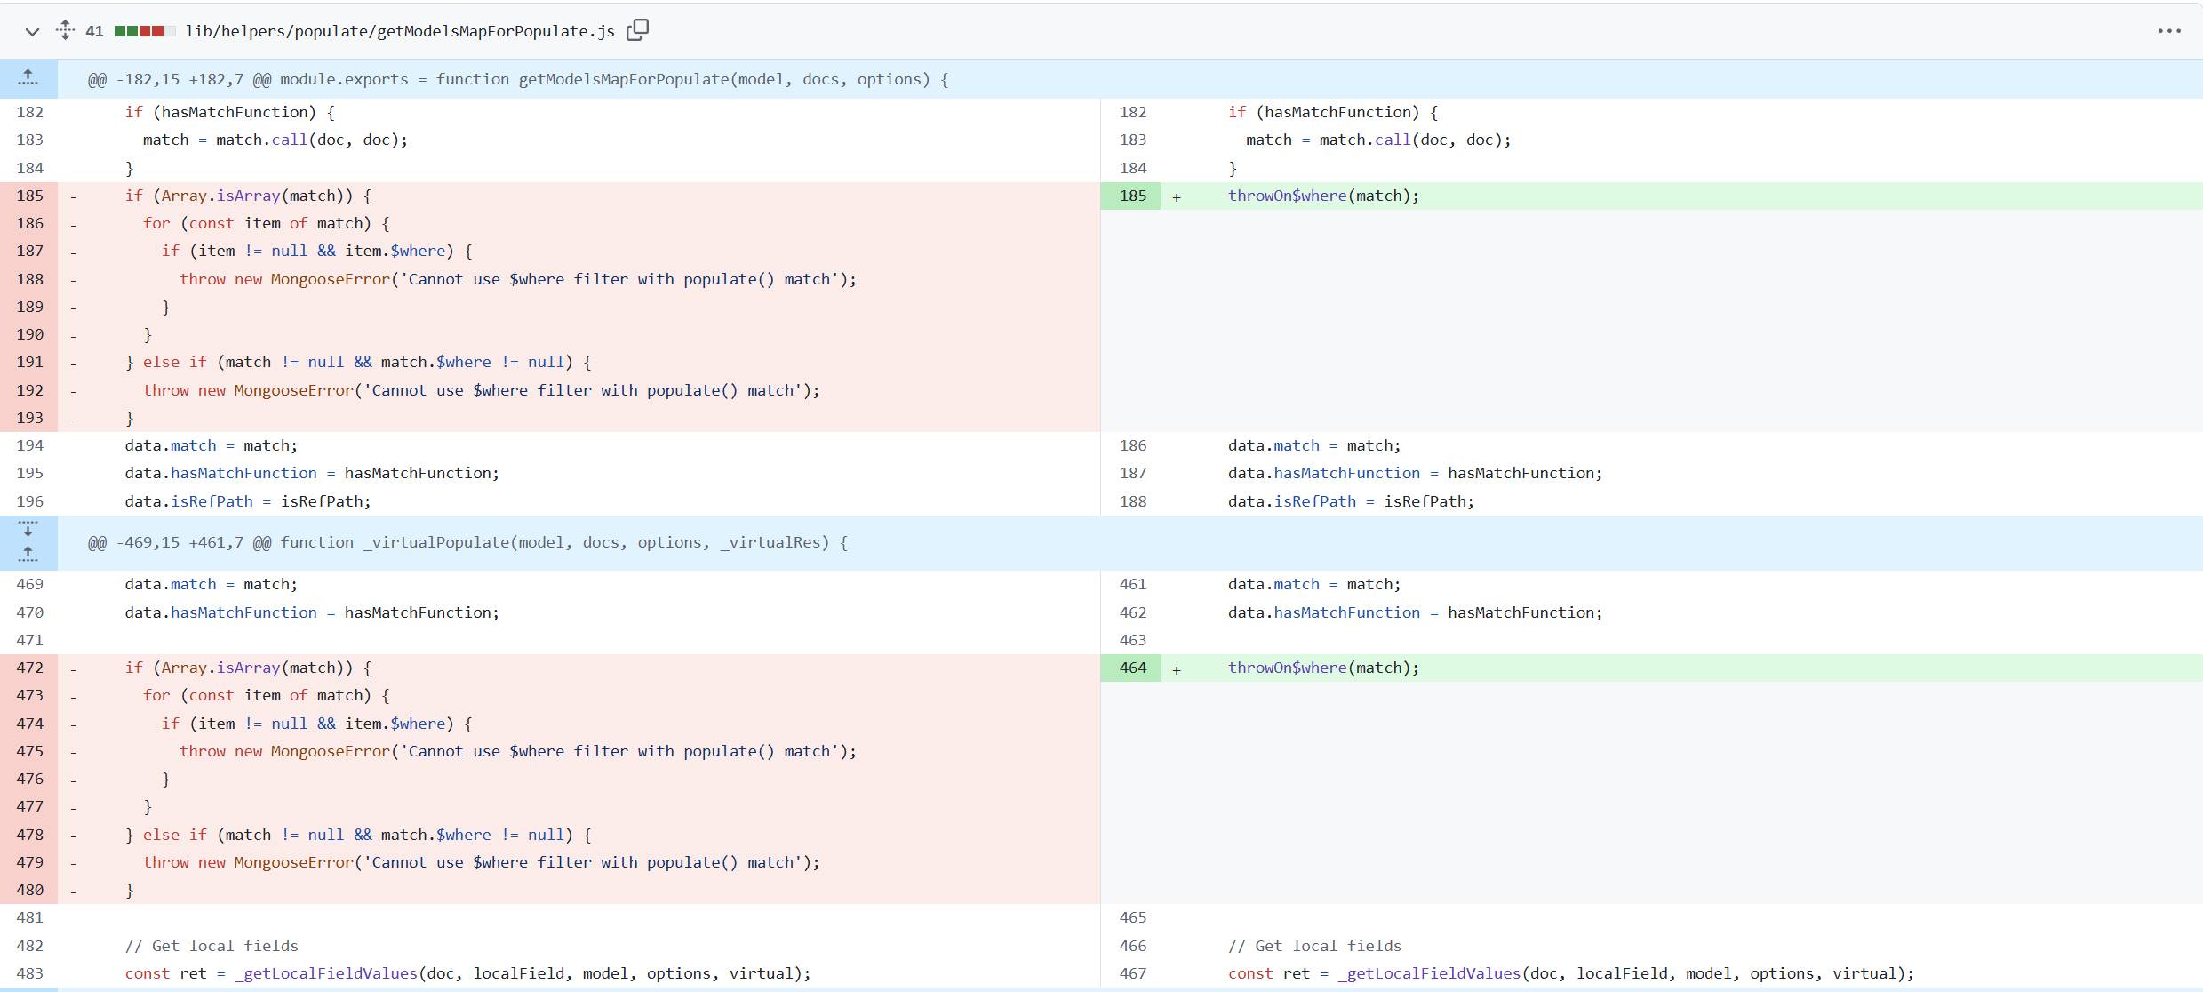Click the plus marker on line 464
The height and width of the screenshot is (992, 2203).
point(1177,669)
